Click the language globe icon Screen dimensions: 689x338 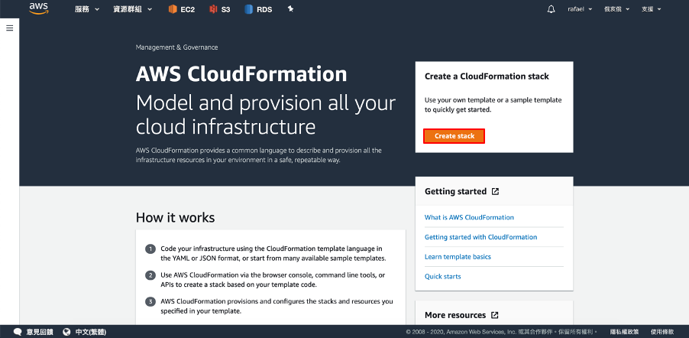pos(66,332)
